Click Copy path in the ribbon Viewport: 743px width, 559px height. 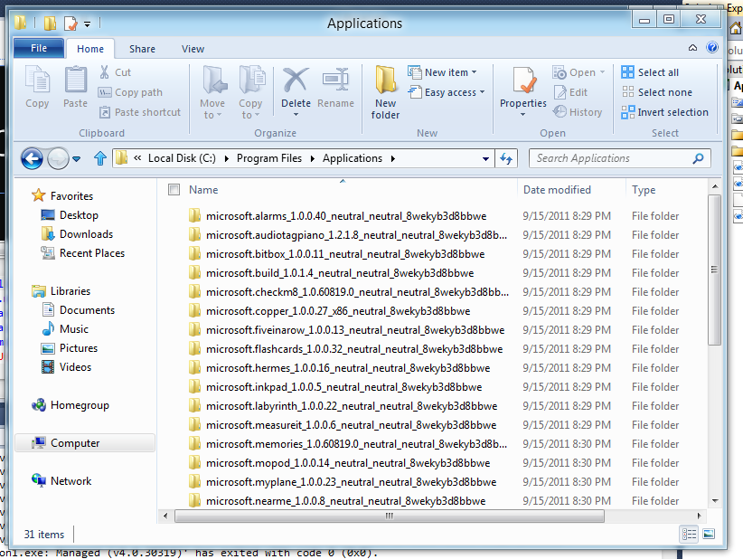(130, 92)
